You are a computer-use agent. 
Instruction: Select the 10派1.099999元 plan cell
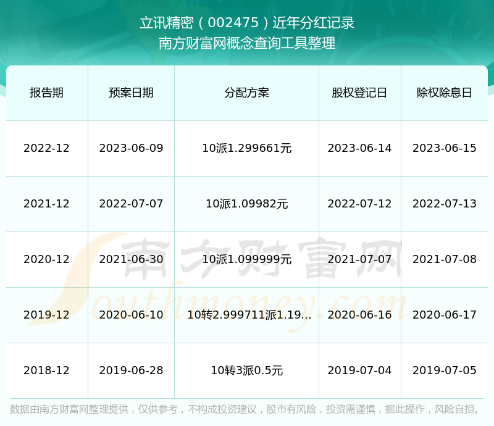[x=247, y=259]
